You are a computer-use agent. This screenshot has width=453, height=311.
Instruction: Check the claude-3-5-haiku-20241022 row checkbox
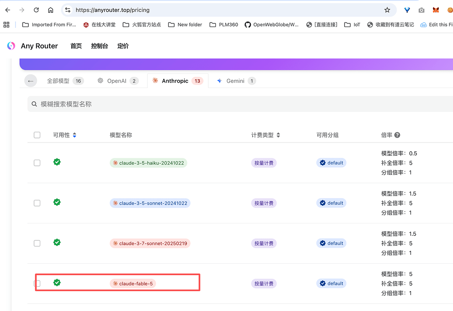pos(37,163)
